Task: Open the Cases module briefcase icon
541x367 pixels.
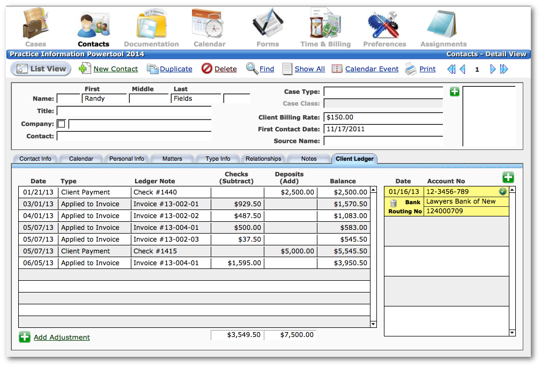Action: pos(35,23)
